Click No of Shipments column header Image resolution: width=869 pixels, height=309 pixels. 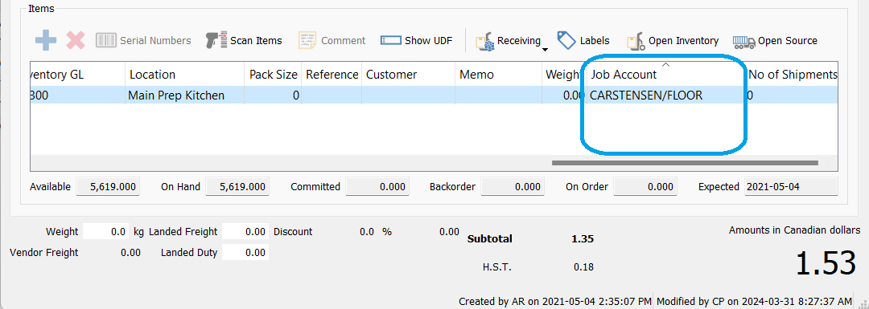tap(792, 74)
